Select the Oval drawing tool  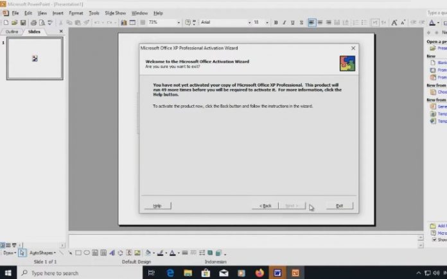point(87,253)
